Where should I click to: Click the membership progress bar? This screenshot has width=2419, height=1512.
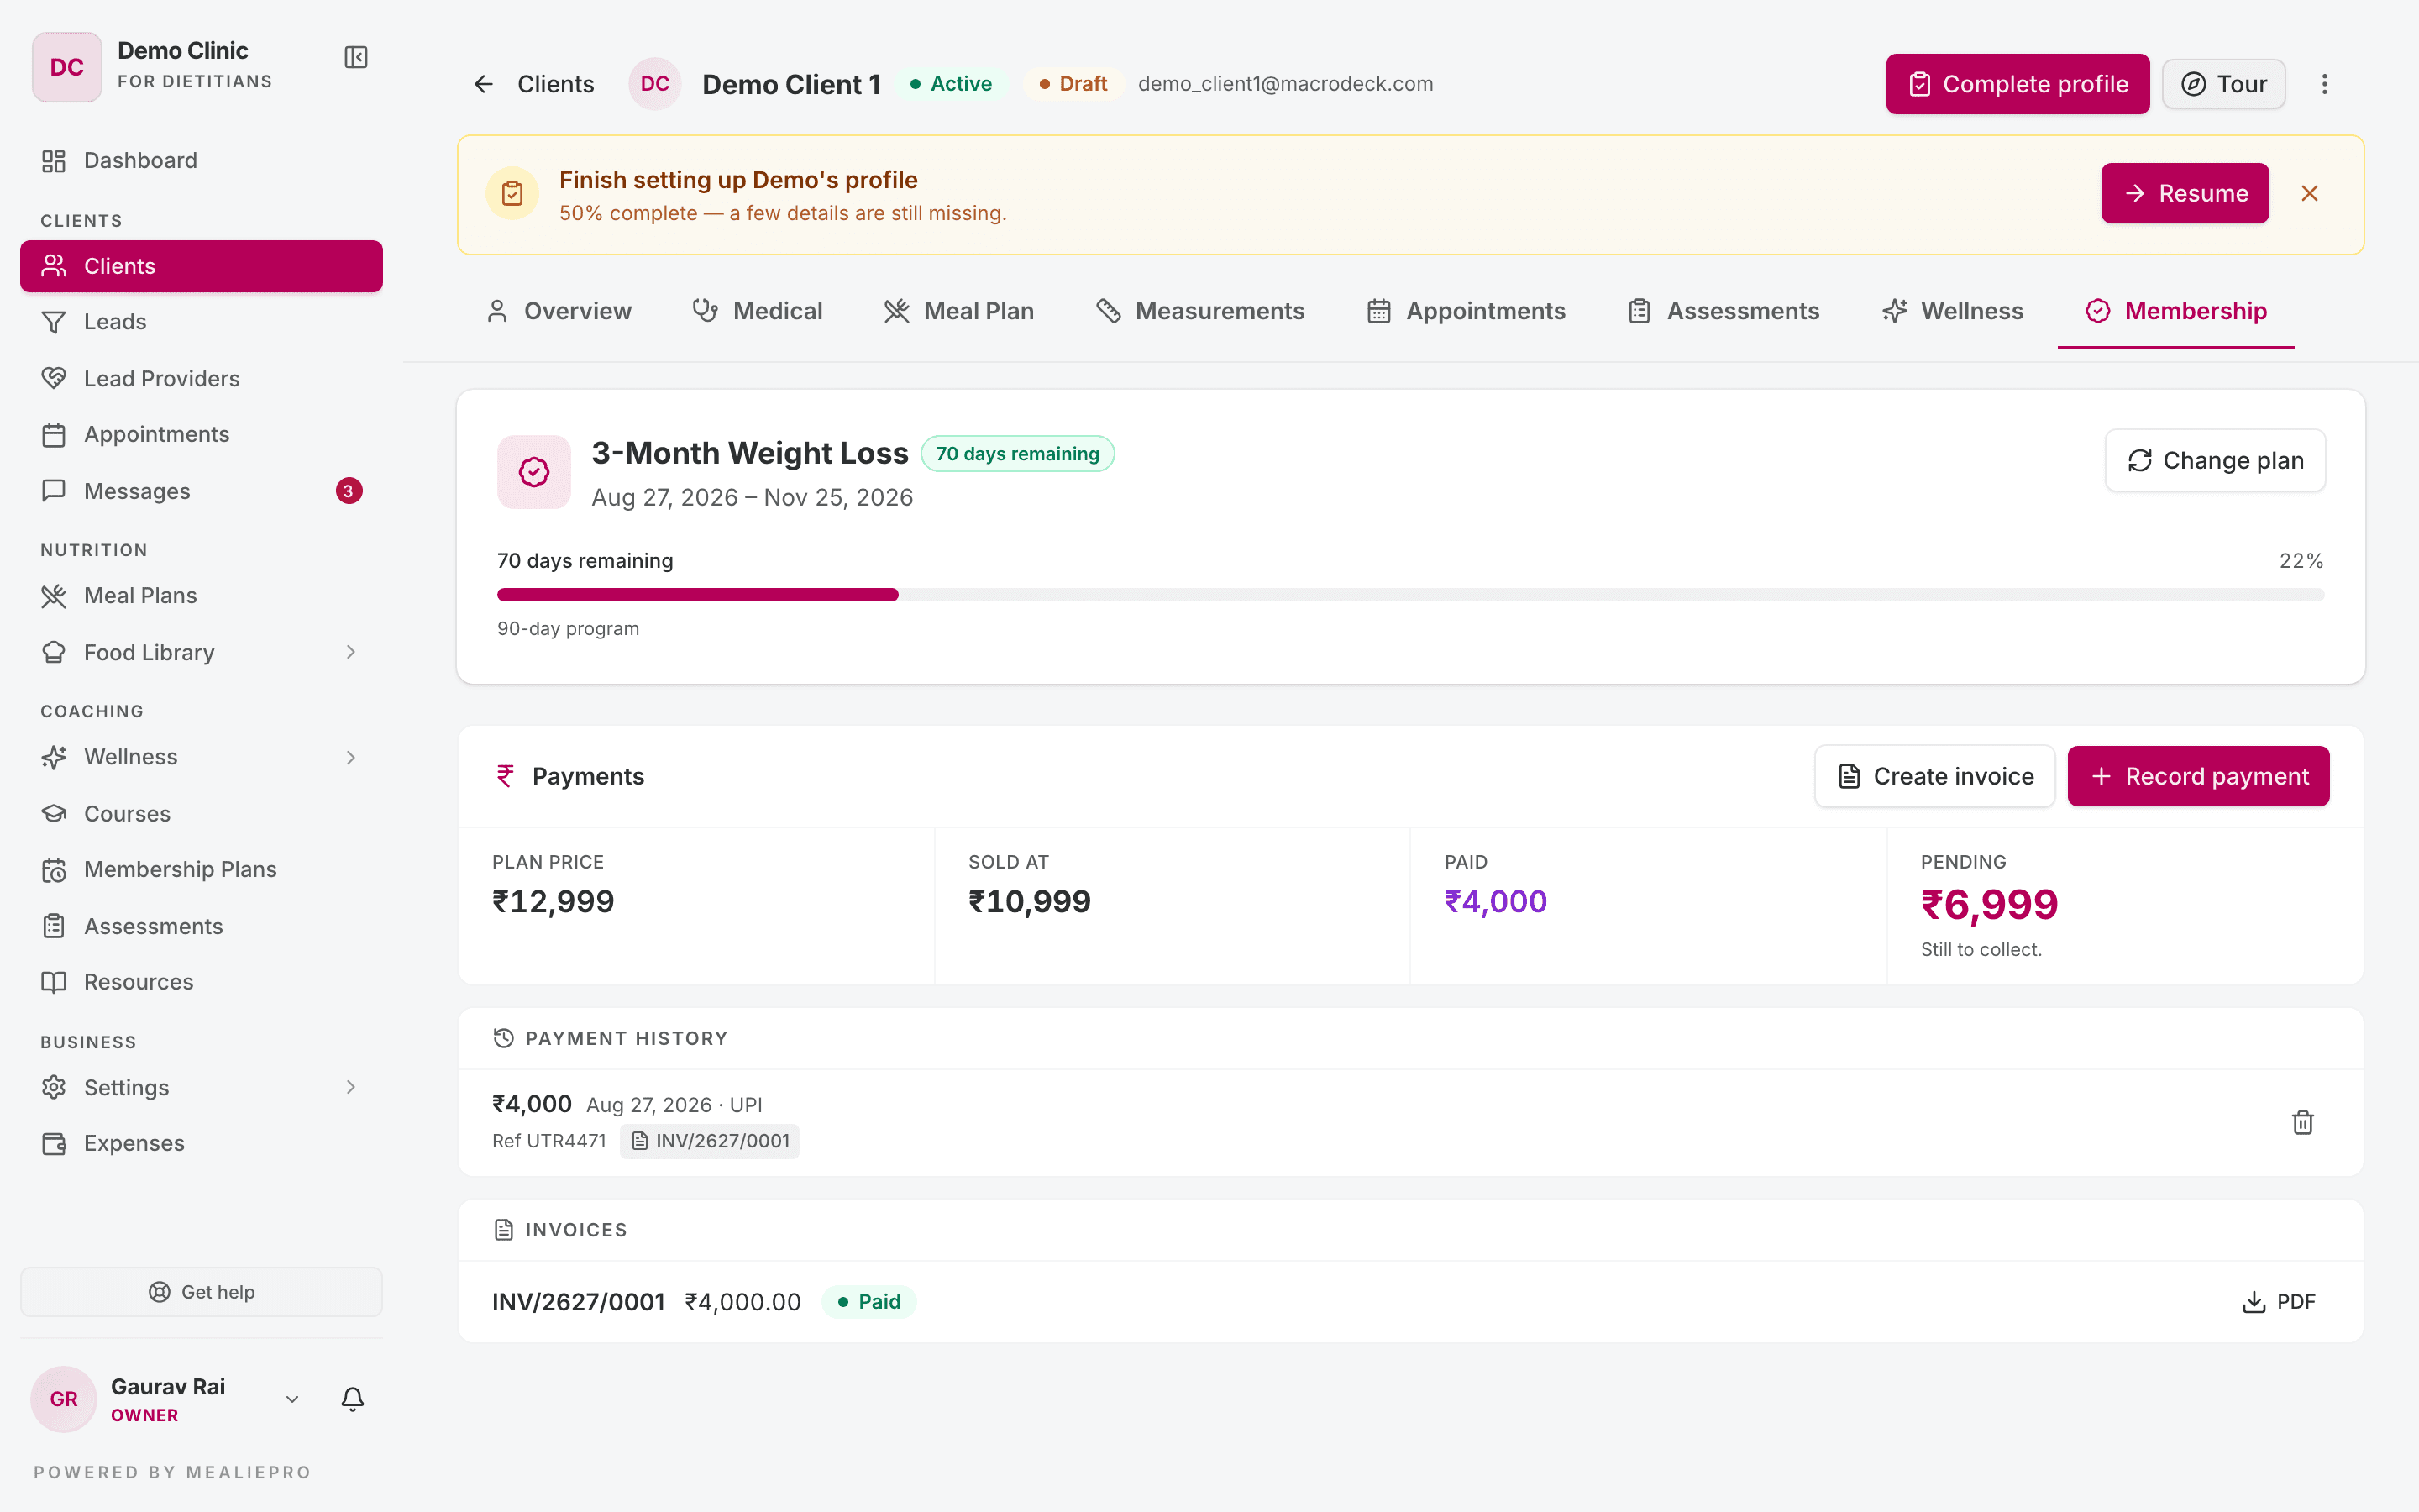[1410, 595]
